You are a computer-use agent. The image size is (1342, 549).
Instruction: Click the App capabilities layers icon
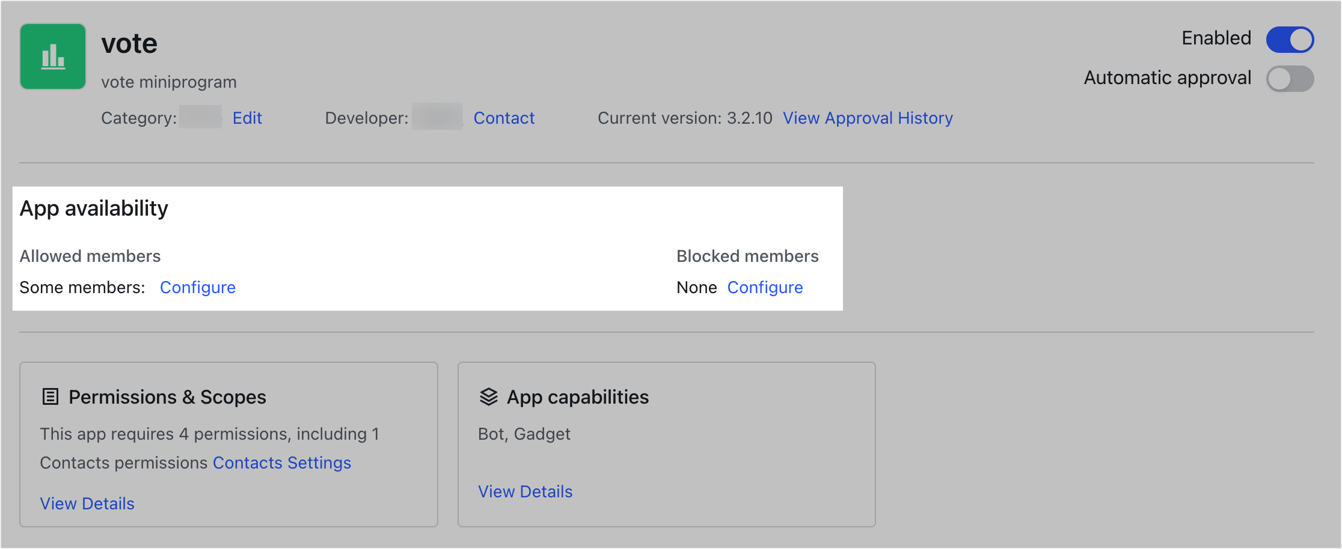point(487,396)
